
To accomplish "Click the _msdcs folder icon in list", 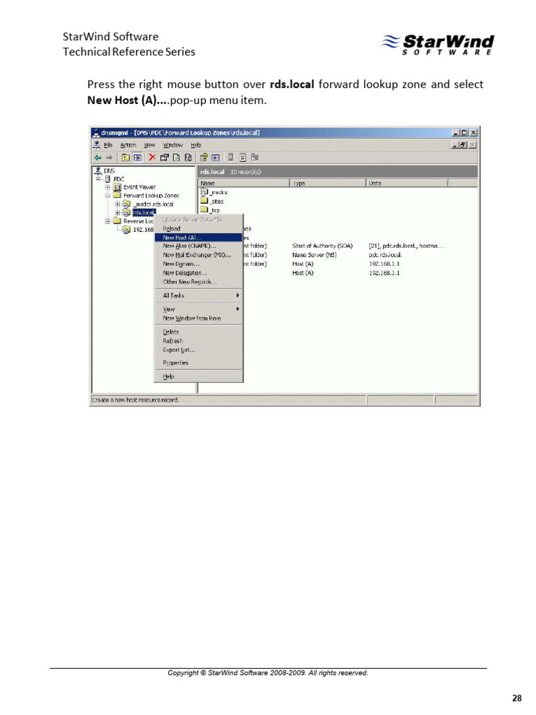I will pyautogui.click(x=204, y=193).
